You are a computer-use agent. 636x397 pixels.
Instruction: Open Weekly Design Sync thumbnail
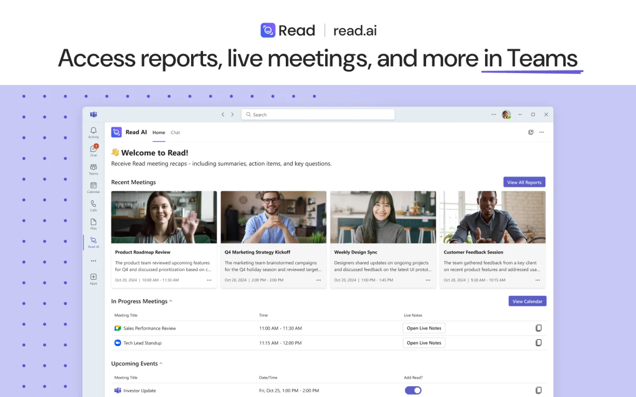click(383, 217)
